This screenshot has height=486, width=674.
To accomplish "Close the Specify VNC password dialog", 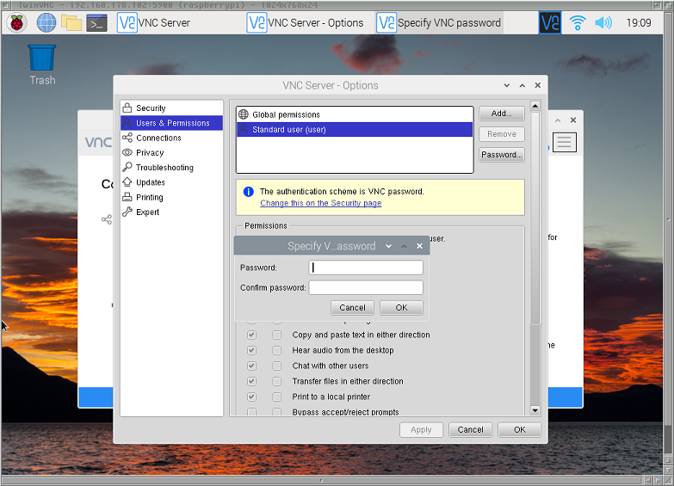I will tap(419, 246).
